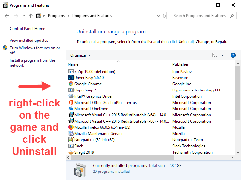The height and width of the screenshot is (180, 241).
Task: Click Google Inc. publisher cell
Action: (182, 84)
